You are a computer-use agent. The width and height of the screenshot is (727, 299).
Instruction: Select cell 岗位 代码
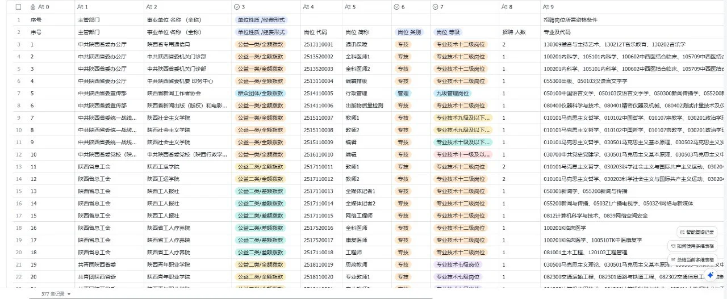click(321, 32)
